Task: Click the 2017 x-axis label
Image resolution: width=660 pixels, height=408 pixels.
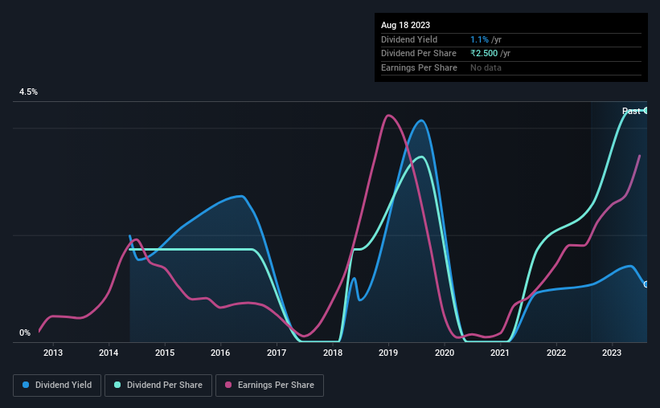Action: click(x=277, y=353)
